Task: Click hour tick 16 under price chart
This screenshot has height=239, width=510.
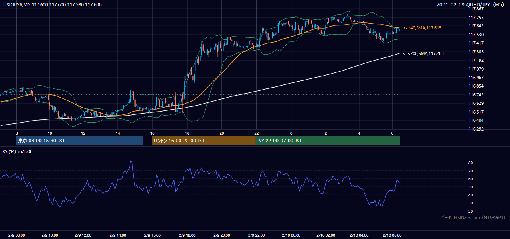Action: pos(152,133)
